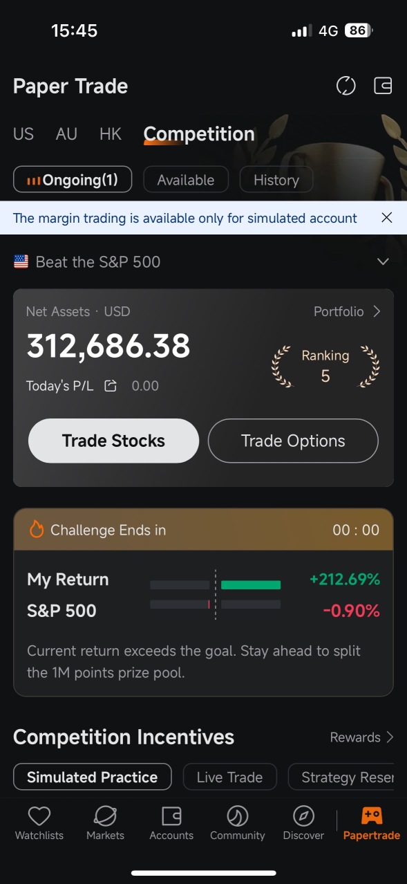
Task: Open the Community icon in bottom bar
Action: [238, 816]
